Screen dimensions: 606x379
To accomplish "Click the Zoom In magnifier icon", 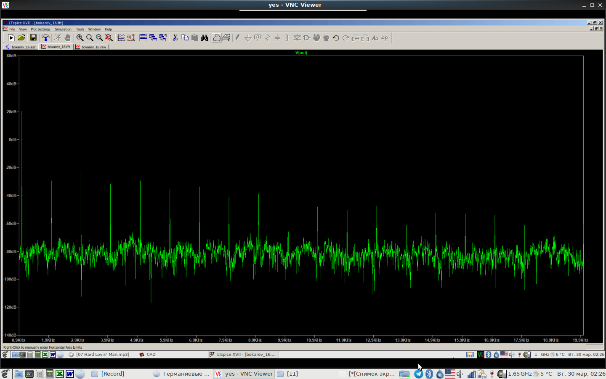I will [80, 38].
